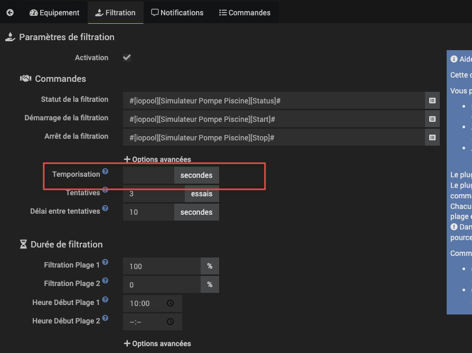Click the Délai entre tentatives help icon

point(105,208)
